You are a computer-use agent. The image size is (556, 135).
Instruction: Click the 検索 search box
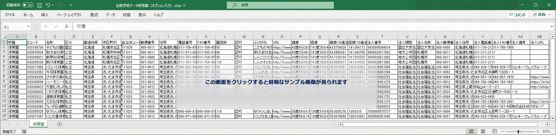[280, 5]
